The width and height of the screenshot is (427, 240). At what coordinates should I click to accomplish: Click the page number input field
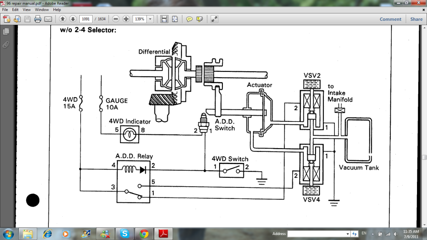(x=86, y=19)
